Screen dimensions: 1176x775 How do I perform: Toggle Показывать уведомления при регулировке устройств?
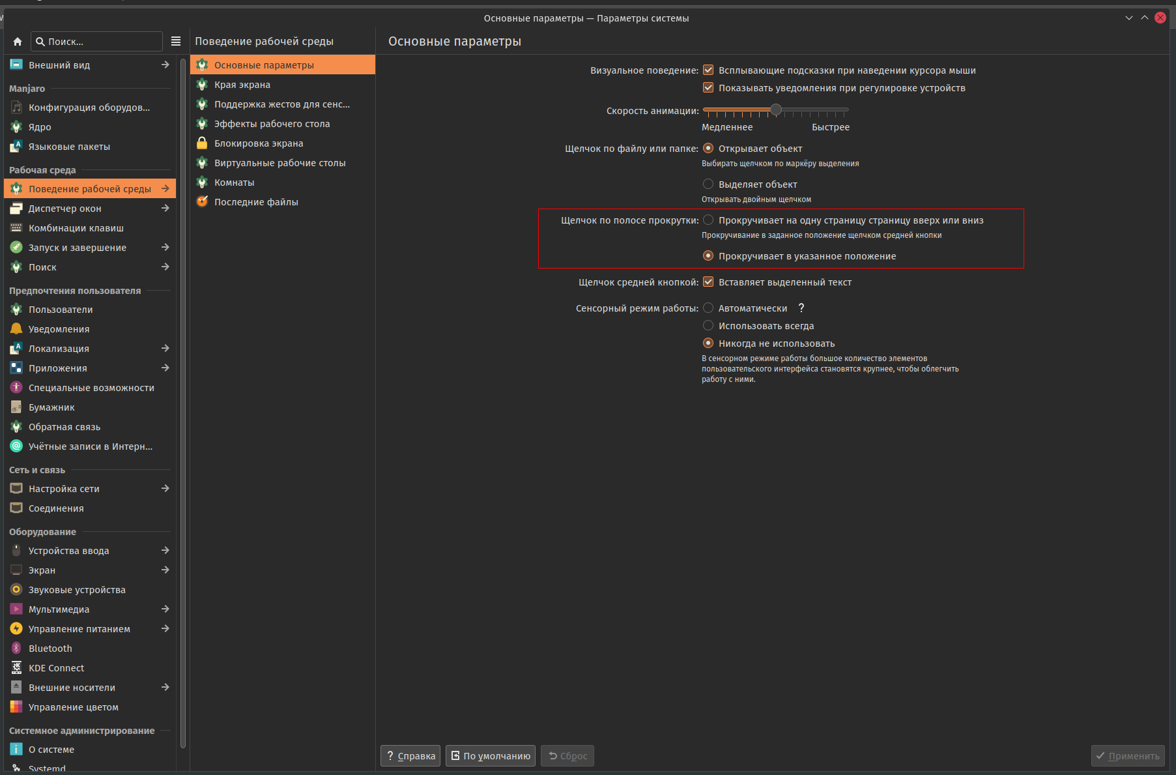click(x=708, y=88)
